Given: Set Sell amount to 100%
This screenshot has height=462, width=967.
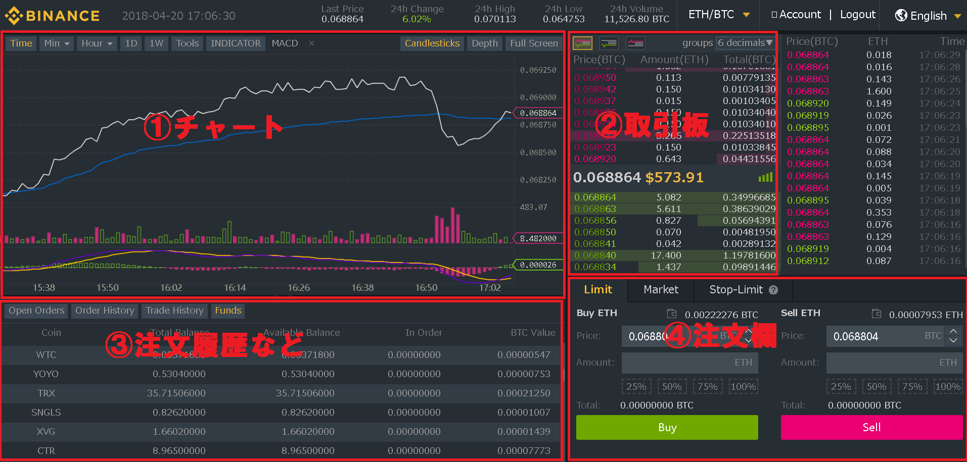Looking at the screenshot, I should coord(948,387).
